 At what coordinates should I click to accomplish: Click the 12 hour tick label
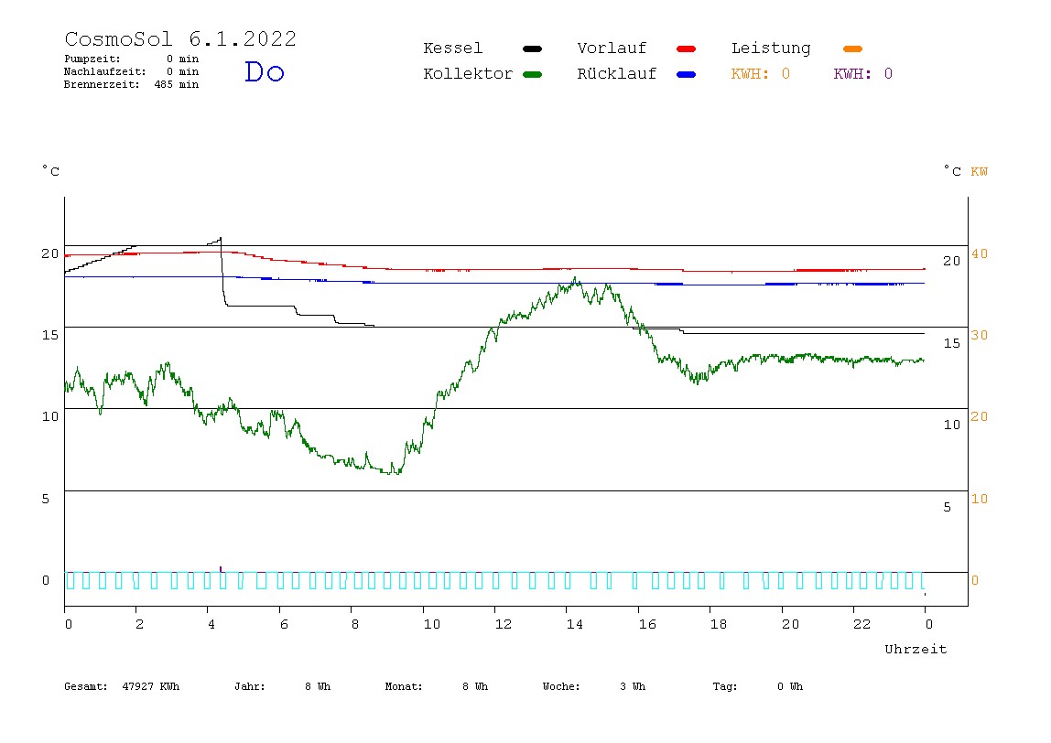click(504, 624)
